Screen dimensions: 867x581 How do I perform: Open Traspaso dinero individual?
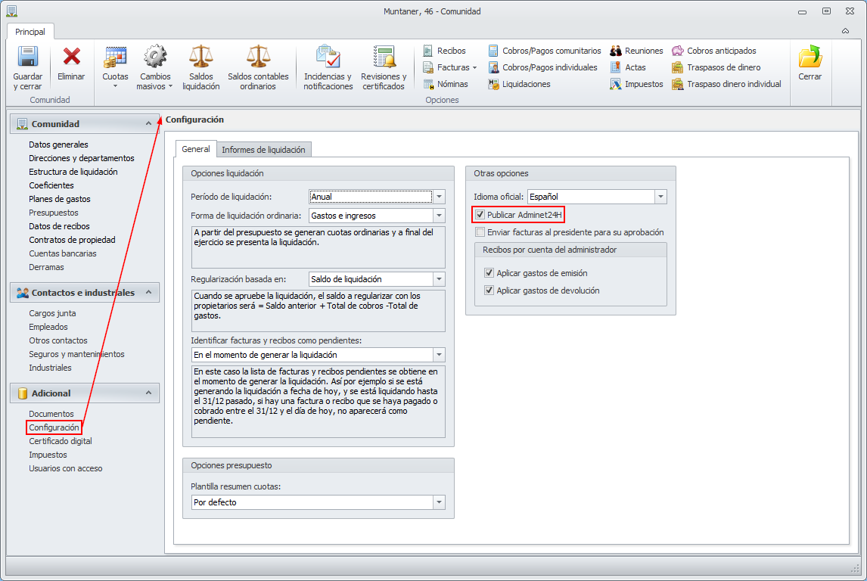726,84
